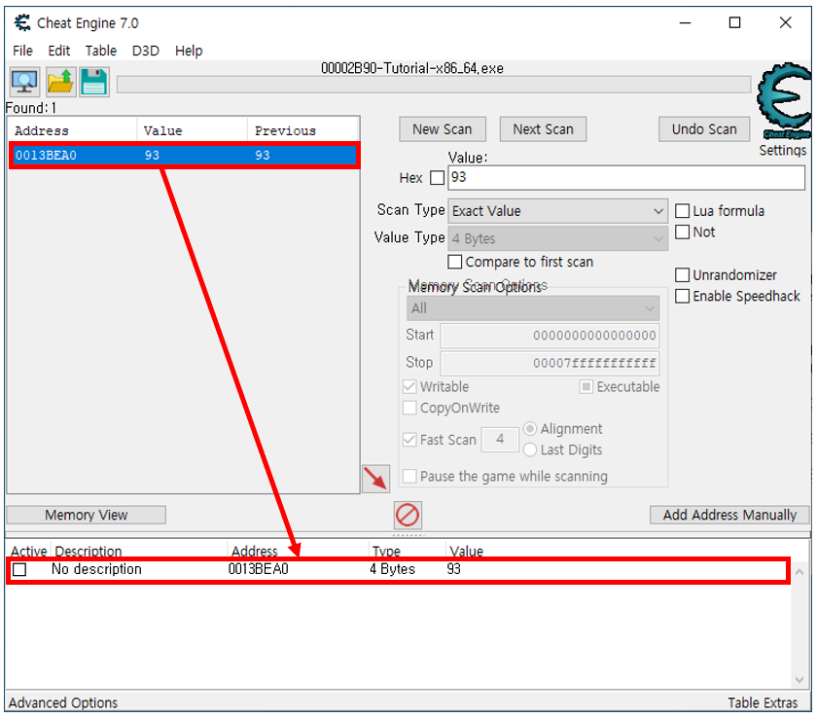The height and width of the screenshot is (718, 817).
Task: Click value 93 in the address list
Action: click(x=454, y=569)
